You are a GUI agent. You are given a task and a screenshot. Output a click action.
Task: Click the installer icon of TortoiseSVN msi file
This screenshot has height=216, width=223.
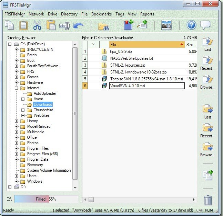(104, 79)
